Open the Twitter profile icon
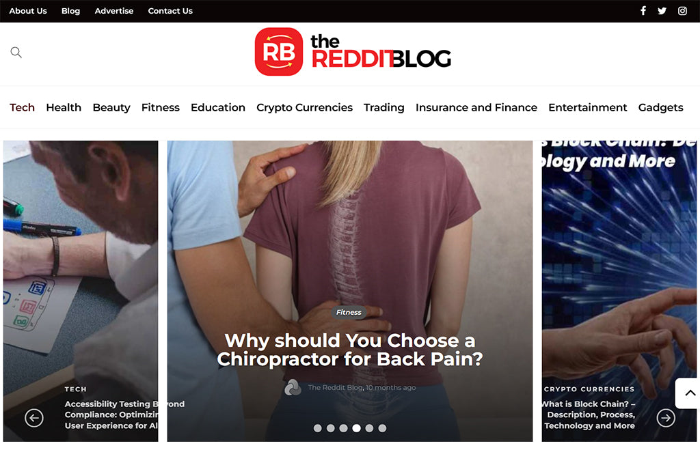 [x=662, y=11]
